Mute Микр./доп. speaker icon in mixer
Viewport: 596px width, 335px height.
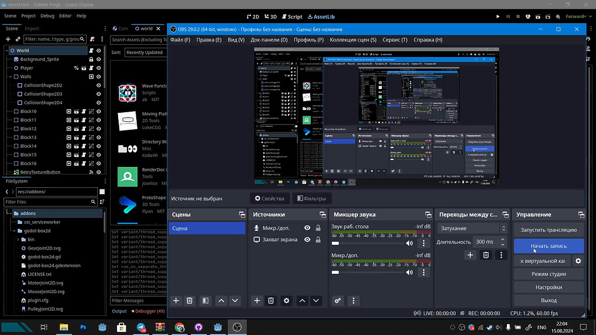coord(409,272)
